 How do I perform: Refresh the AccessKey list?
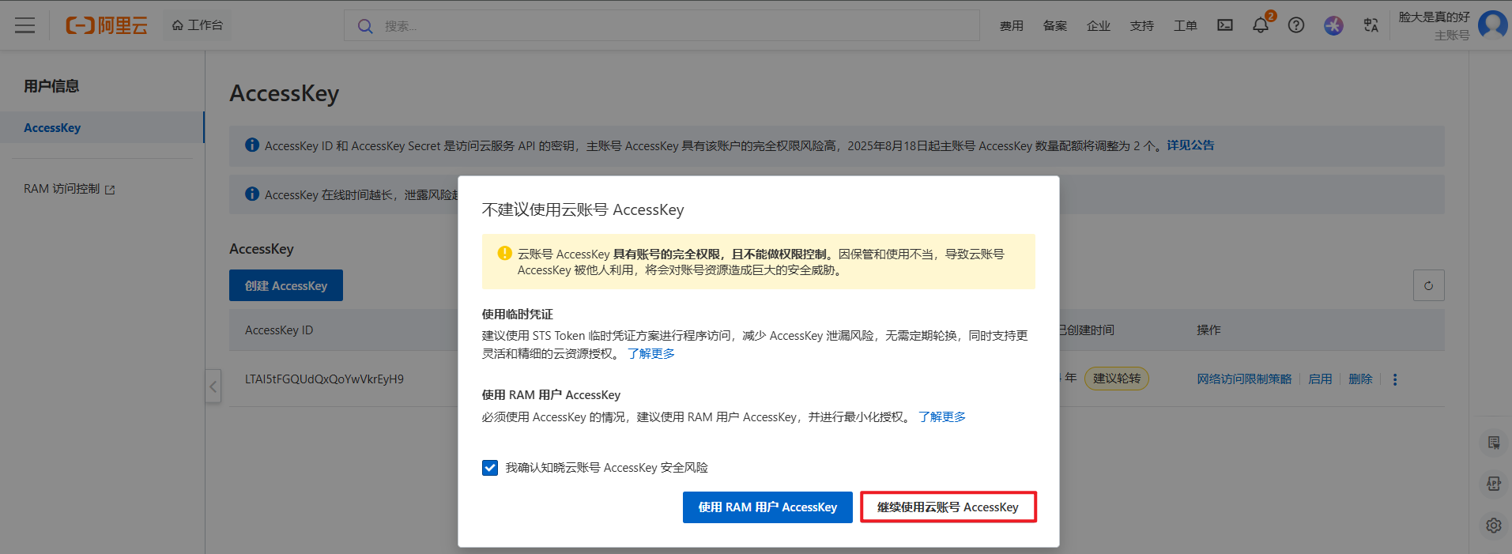click(1428, 285)
